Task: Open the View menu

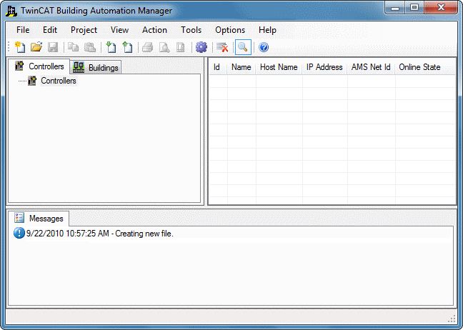Action: click(119, 30)
